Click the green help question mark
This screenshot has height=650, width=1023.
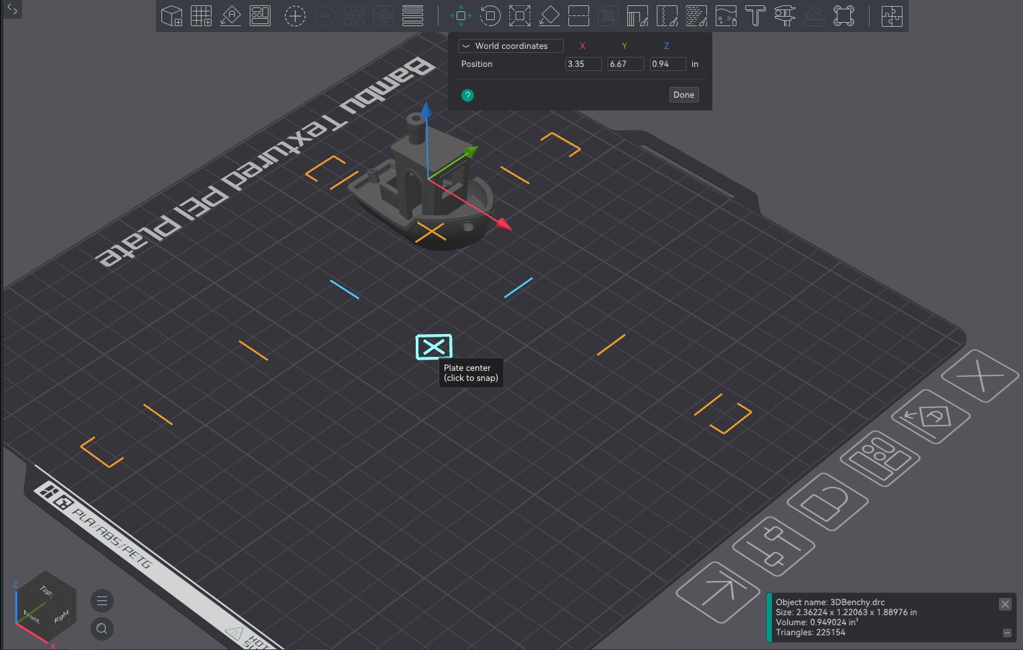click(467, 95)
